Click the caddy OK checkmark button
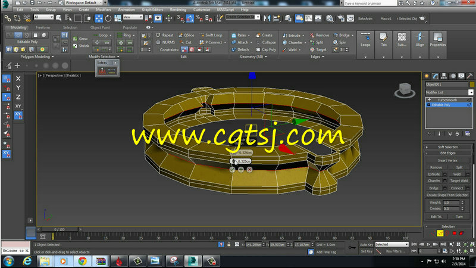This screenshot has height=268, width=476. pyautogui.click(x=232, y=170)
